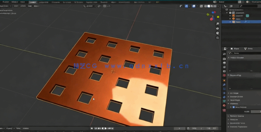Open the transform orientation dropdown
261x132 pixels.
[90, 6]
